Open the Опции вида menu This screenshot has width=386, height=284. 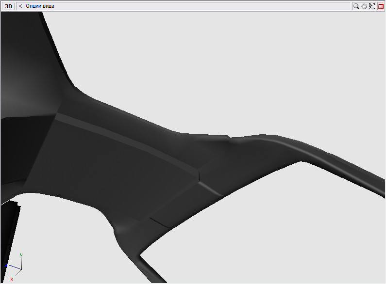click(40, 6)
